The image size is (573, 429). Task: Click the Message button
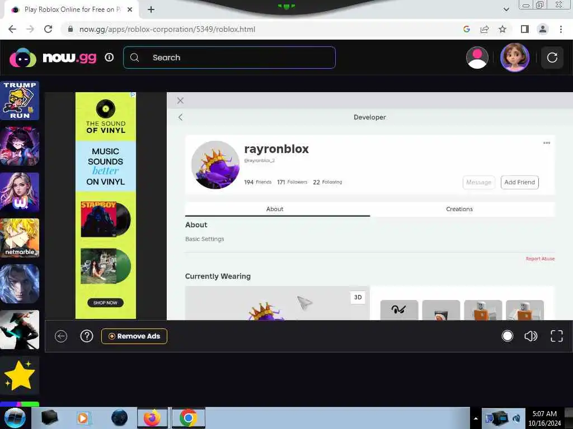479,182
